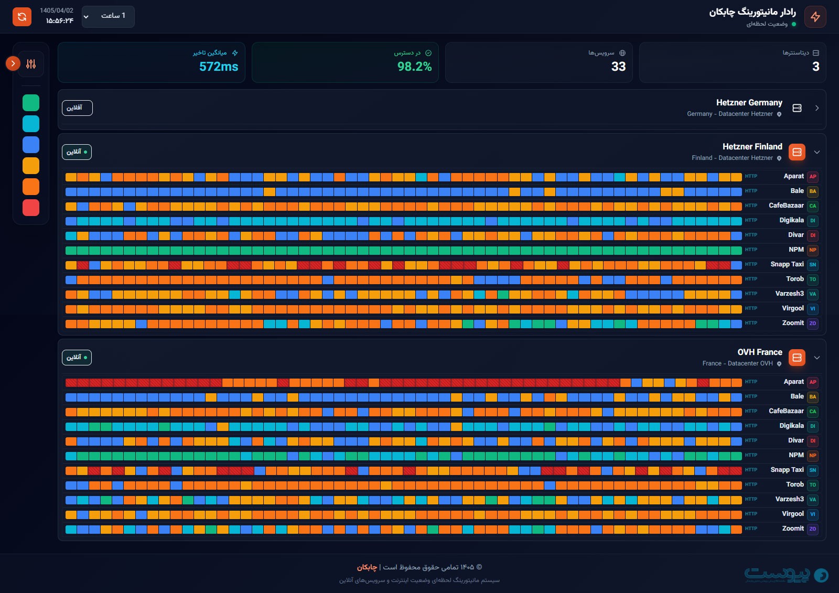Click the globe icon beside 'سرویس‌ها'
The height and width of the screenshot is (593, 839).
[622, 53]
